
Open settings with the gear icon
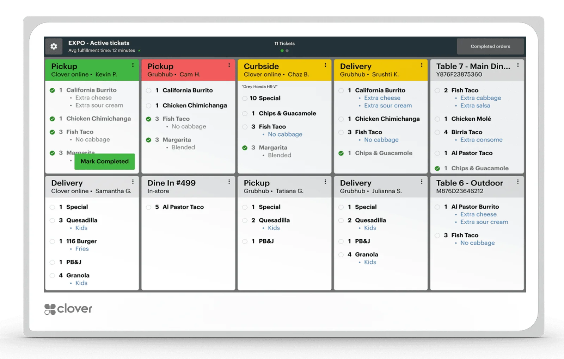point(54,46)
